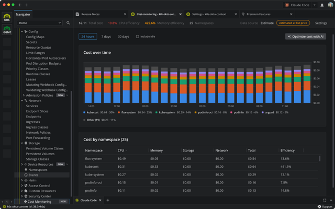Add a new bottom panel tab with plus

pyautogui.click(x=108, y=200)
